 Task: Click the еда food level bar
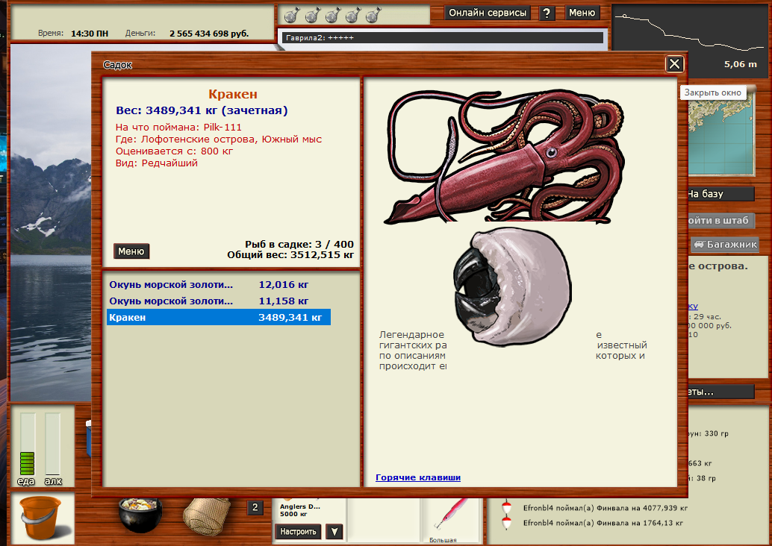pos(27,444)
